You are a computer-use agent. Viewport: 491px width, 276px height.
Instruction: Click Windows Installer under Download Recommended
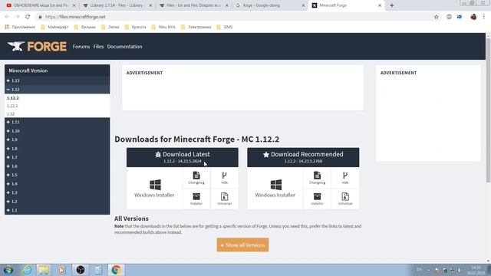coord(275,189)
